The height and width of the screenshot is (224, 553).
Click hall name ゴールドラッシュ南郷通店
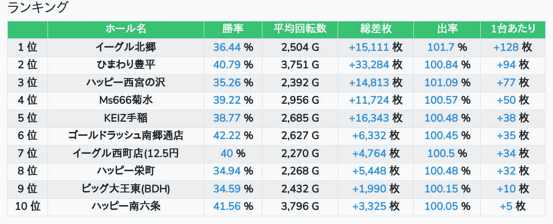[x=126, y=136]
